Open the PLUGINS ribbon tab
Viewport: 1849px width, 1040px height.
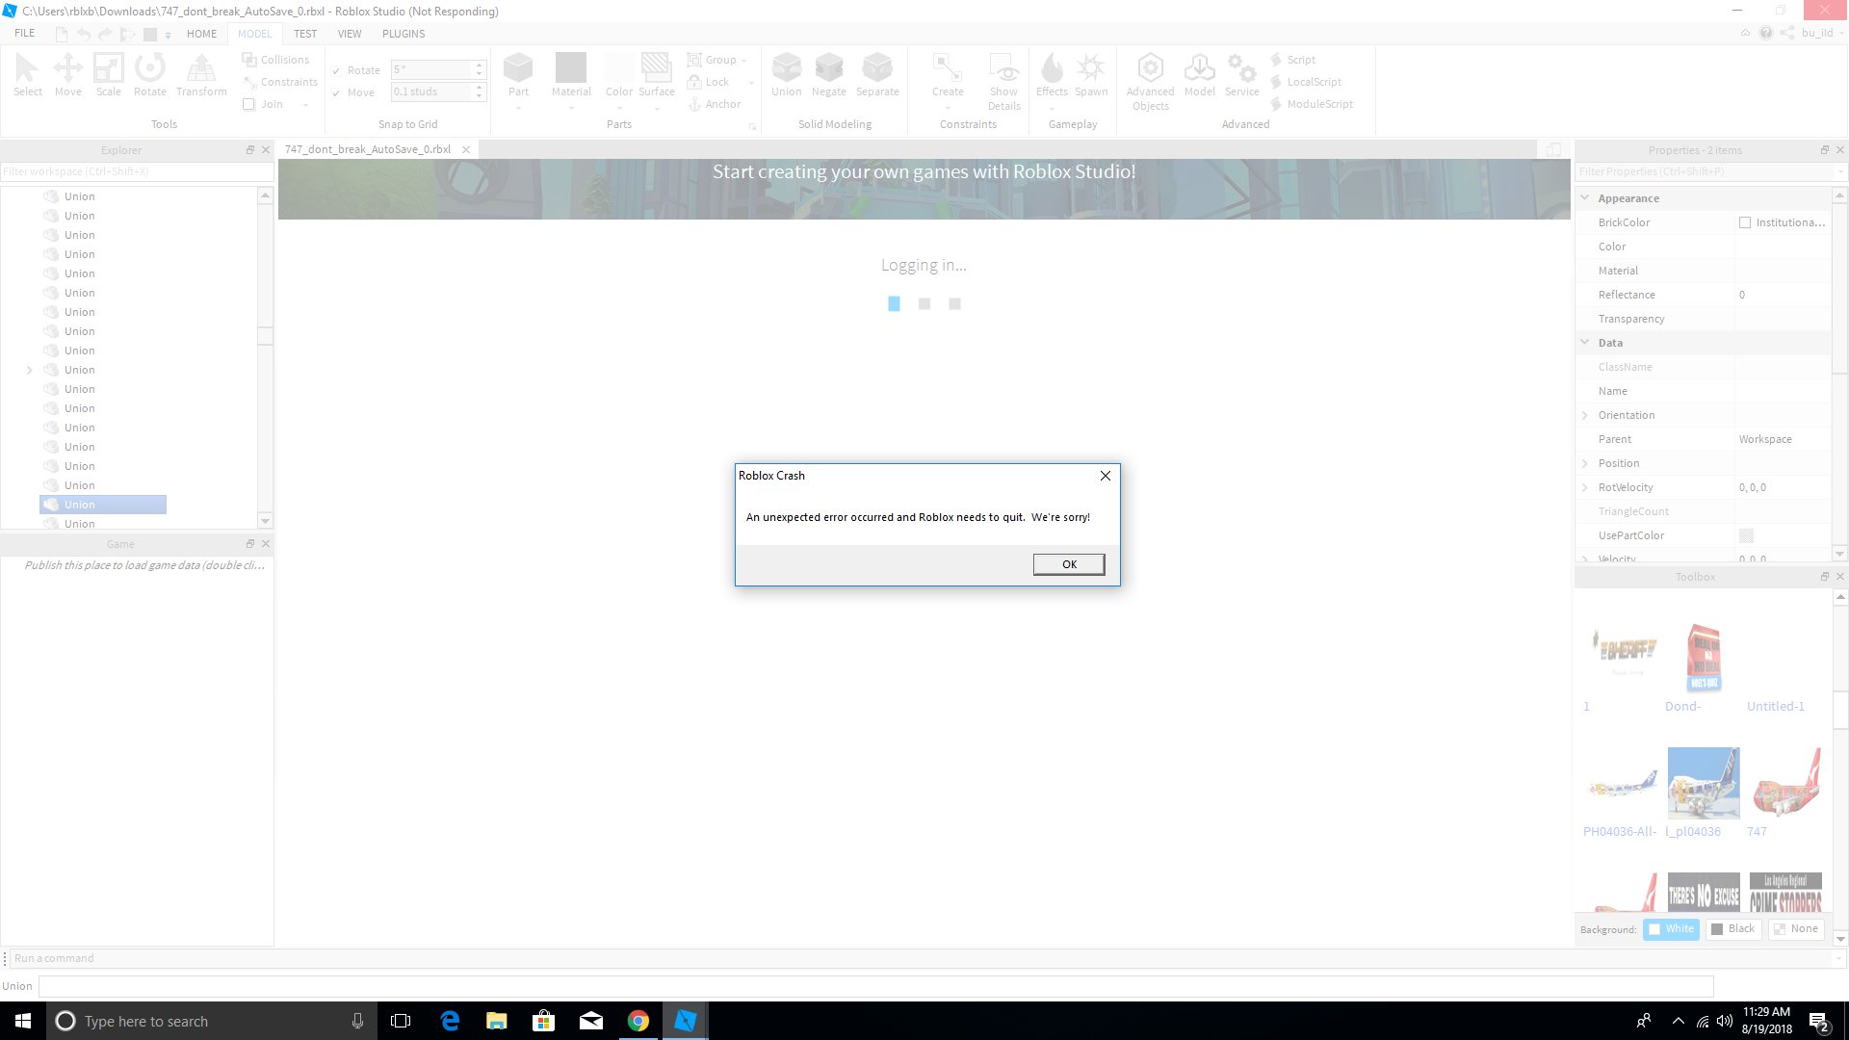pyautogui.click(x=403, y=34)
